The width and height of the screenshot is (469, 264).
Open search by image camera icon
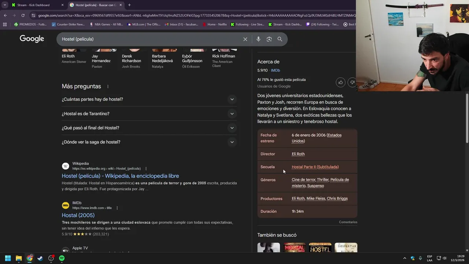point(269,39)
